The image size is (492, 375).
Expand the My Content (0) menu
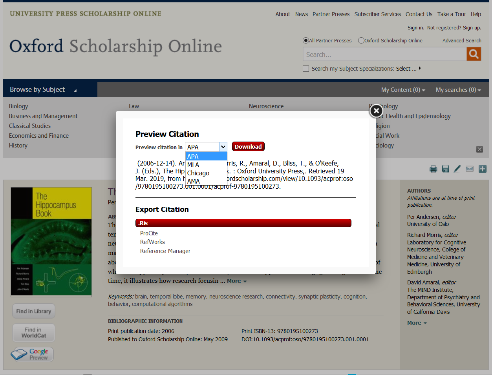[403, 90]
